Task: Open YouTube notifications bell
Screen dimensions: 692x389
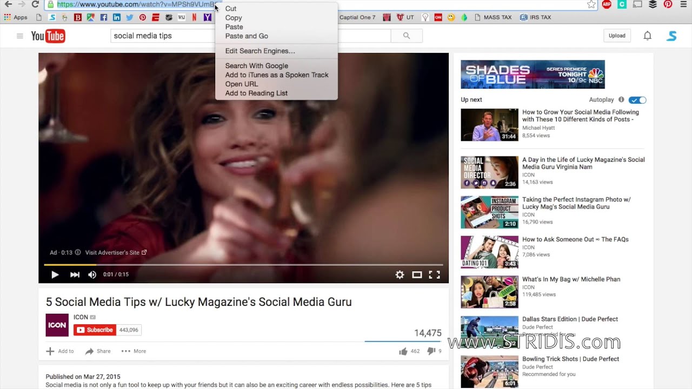Action: 647,36
